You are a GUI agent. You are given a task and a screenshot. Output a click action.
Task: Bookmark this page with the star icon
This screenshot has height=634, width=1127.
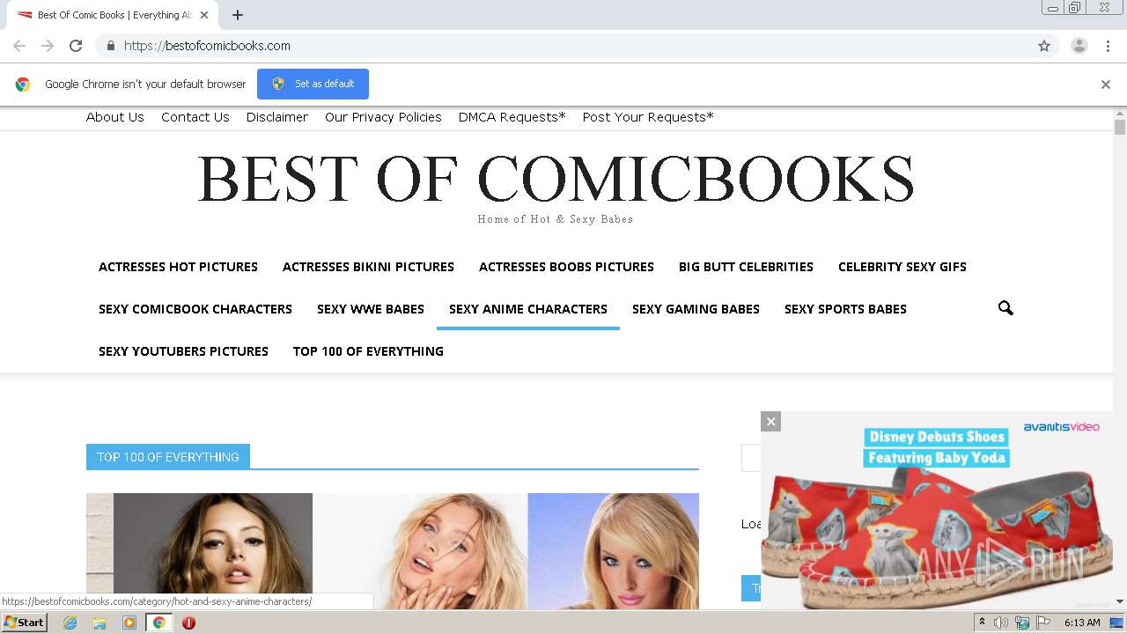(1044, 46)
